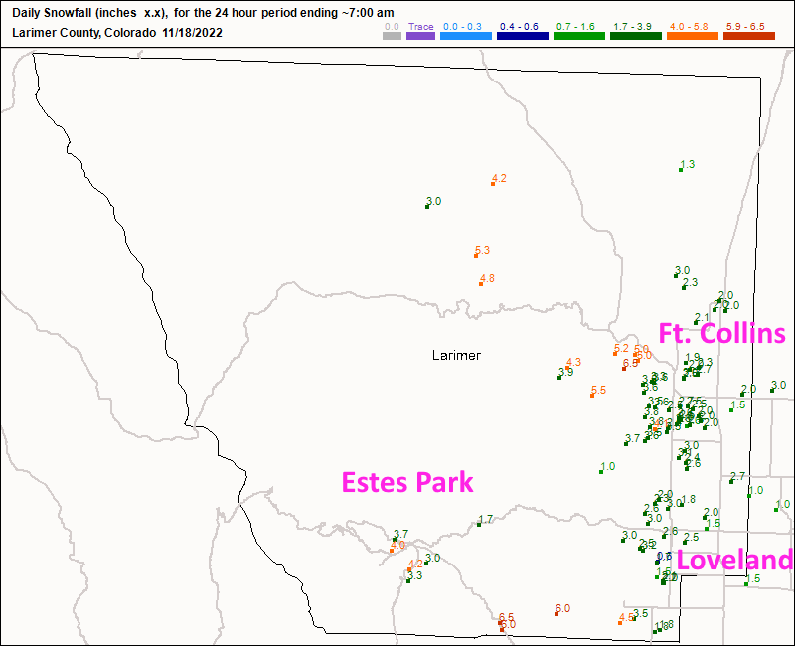
Task: Click the 1.5 reading at the far southeast
Action: [x=753, y=579]
